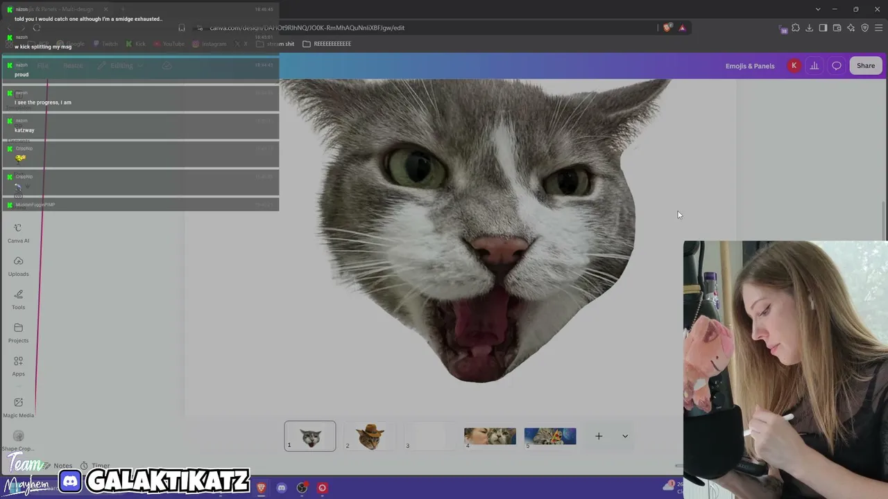Select blank page 3 thumbnail
The image size is (888, 499).
429,436
